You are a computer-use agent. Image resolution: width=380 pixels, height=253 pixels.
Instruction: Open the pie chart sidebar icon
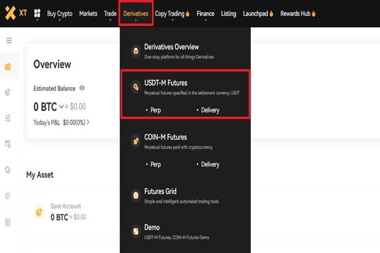click(x=8, y=92)
